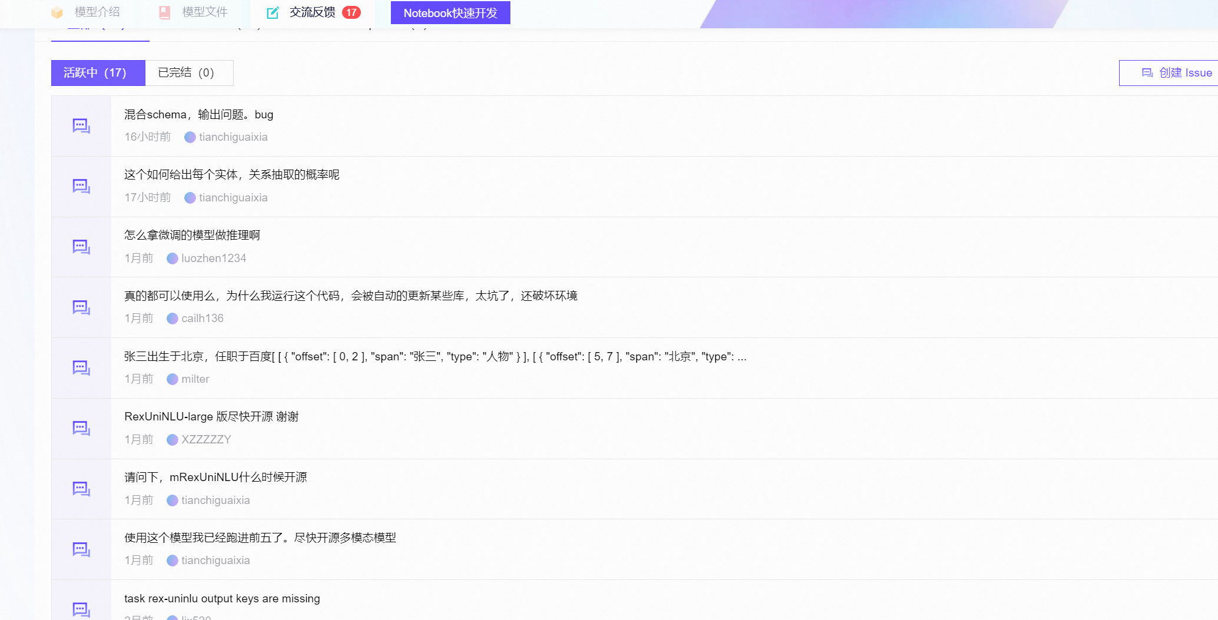Screen dimensions: 1218x620
Task: Click the 创建 Issue button
Action: [x=1178, y=72]
